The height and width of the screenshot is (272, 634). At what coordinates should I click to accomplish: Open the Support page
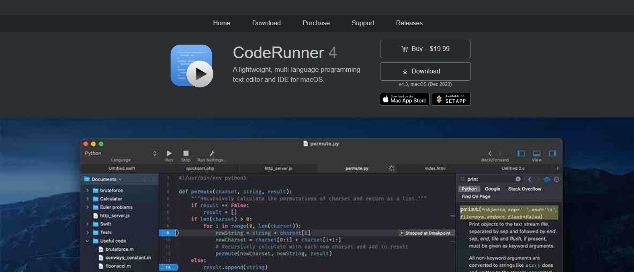coord(363,23)
